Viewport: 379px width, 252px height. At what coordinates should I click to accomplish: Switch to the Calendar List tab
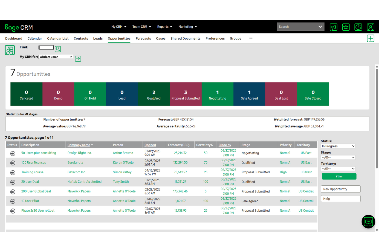tap(58, 39)
